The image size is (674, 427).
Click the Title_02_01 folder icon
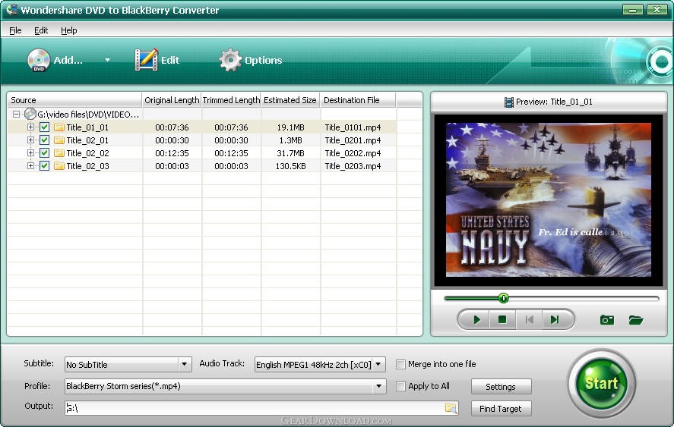click(59, 140)
